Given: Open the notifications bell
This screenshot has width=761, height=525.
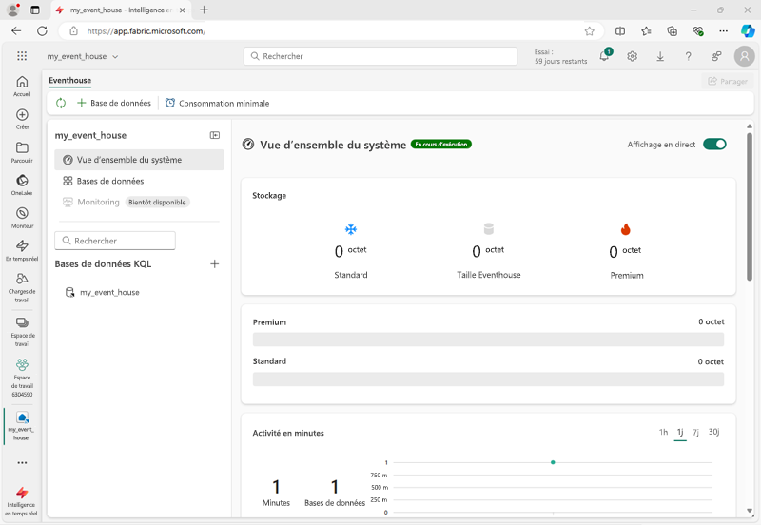Looking at the screenshot, I should [x=605, y=56].
